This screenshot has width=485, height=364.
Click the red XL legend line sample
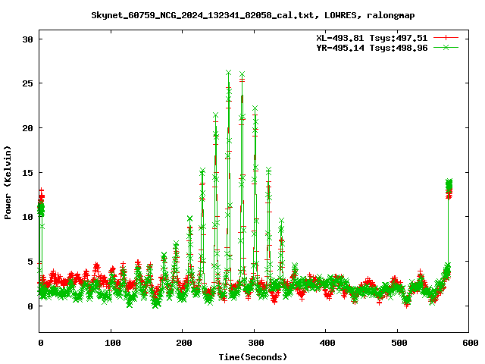click(x=446, y=38)
